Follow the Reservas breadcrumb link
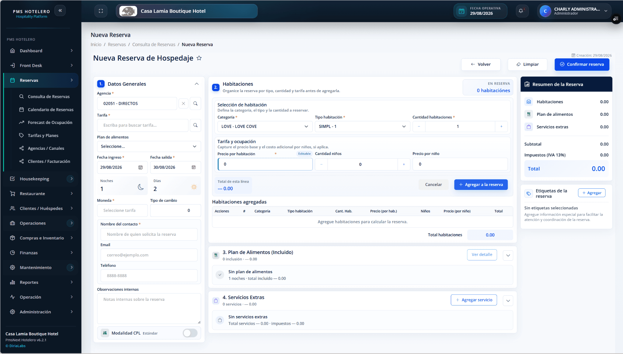623x354 pixels. (x=117, y=44)
